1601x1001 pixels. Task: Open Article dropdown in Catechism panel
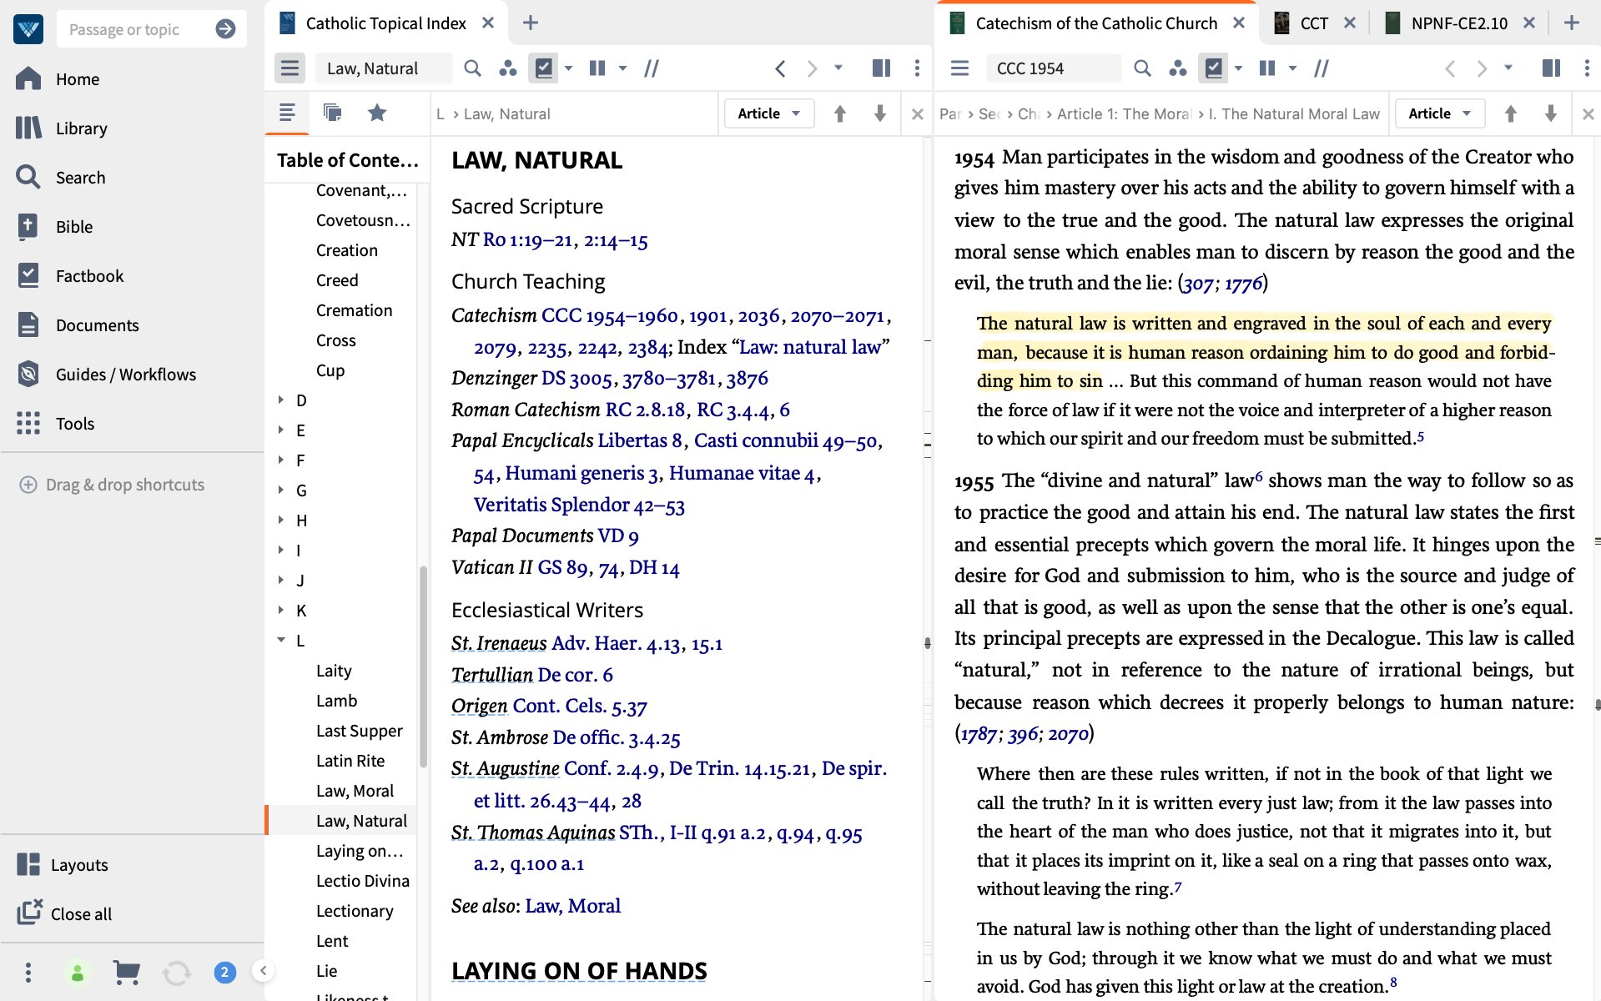pyautogui.click(x=1439, y=113)
